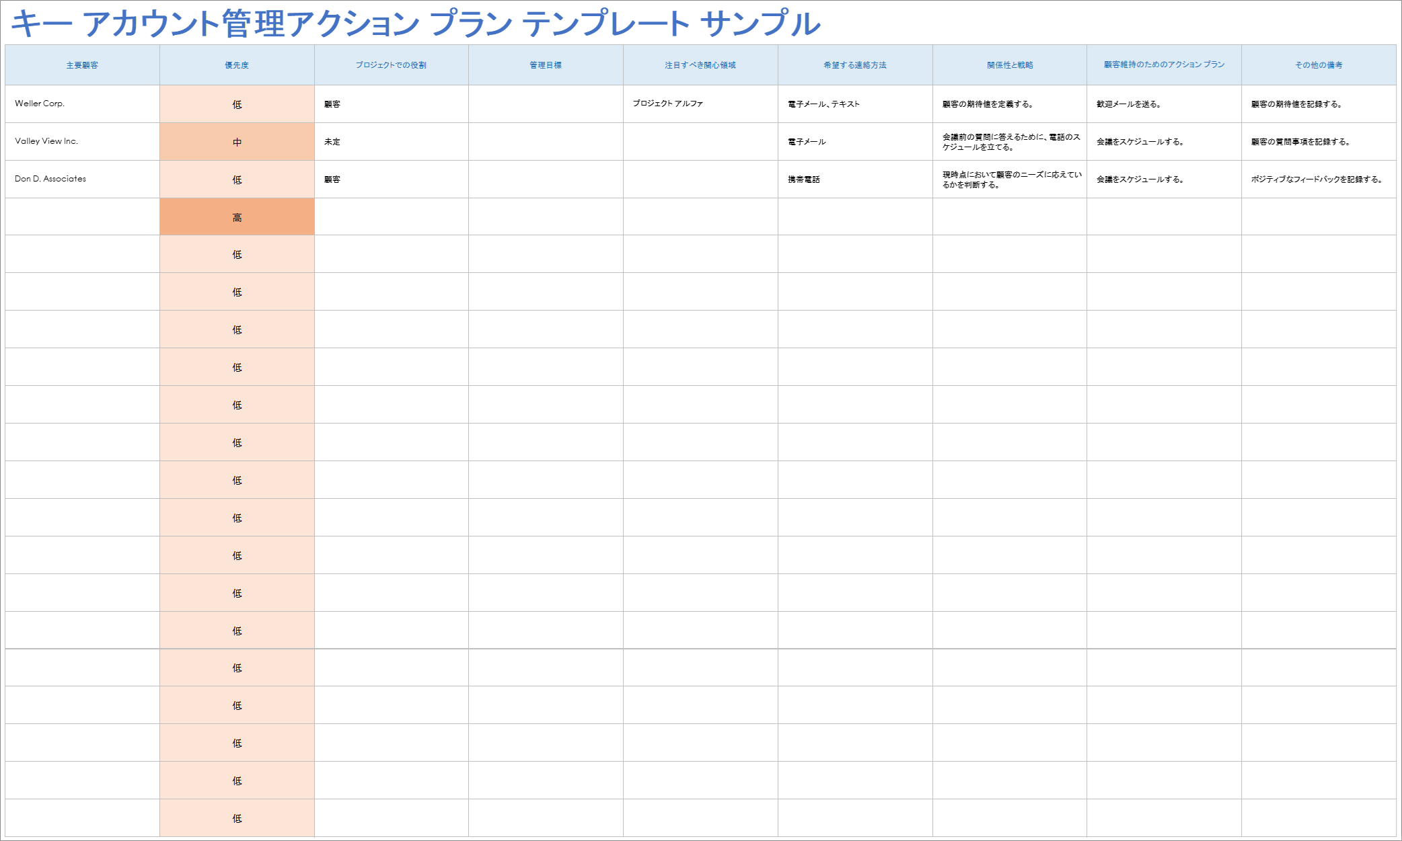Click the 中 priority cell for Valley View Inc.
The image size is (1402, 841).
(237, 141)
